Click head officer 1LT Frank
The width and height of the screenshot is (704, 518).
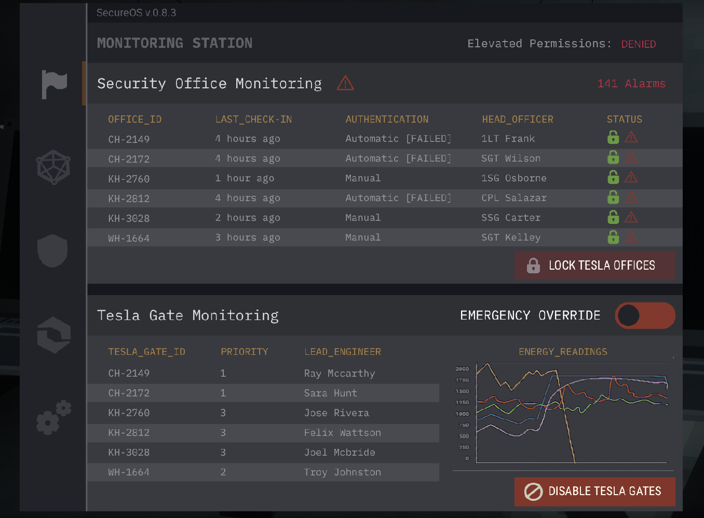508,139
